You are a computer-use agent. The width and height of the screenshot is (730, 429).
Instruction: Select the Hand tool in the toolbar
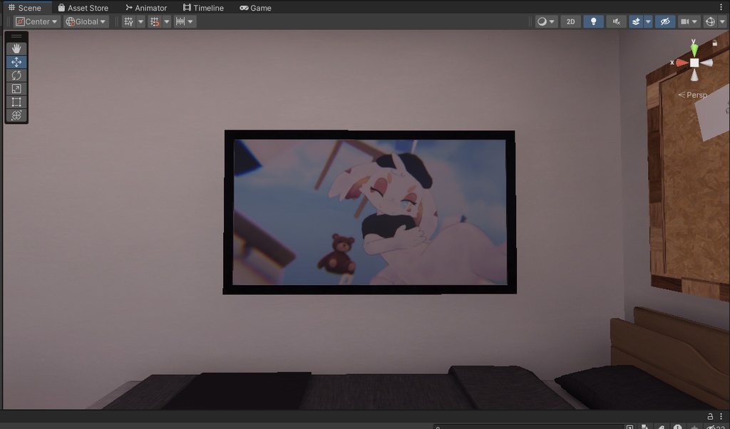tap(16, 48)
